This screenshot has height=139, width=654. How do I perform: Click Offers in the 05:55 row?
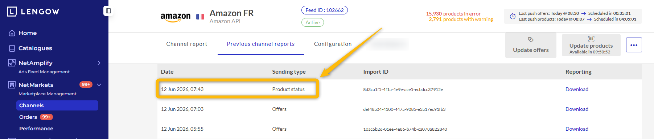pos(279,129)
